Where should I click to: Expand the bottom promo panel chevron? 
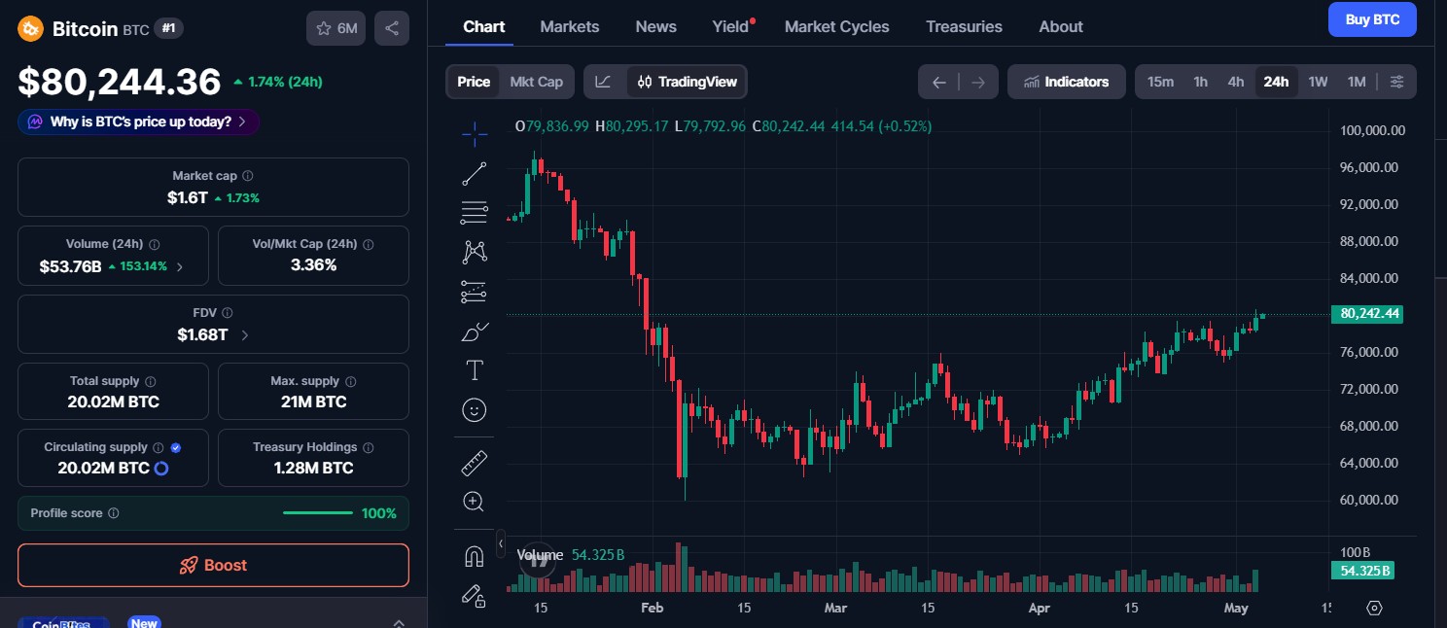click(x=399, y=622)
